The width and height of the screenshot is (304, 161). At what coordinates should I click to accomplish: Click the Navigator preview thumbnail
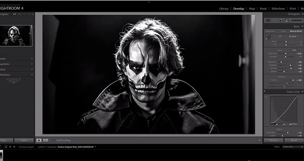point(16,36)
